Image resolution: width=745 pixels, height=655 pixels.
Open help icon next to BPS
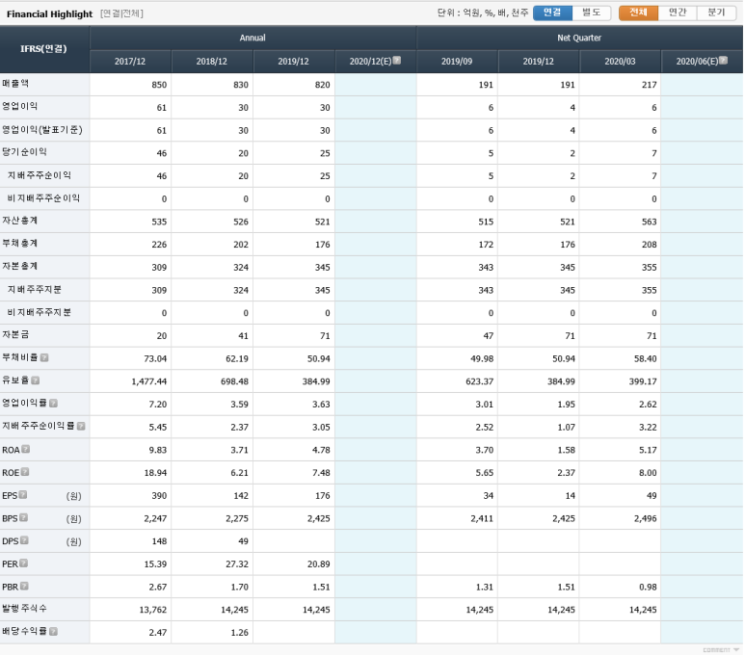(x=23, y=517)
